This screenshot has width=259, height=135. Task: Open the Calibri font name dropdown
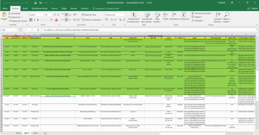(x=44, y=15)
